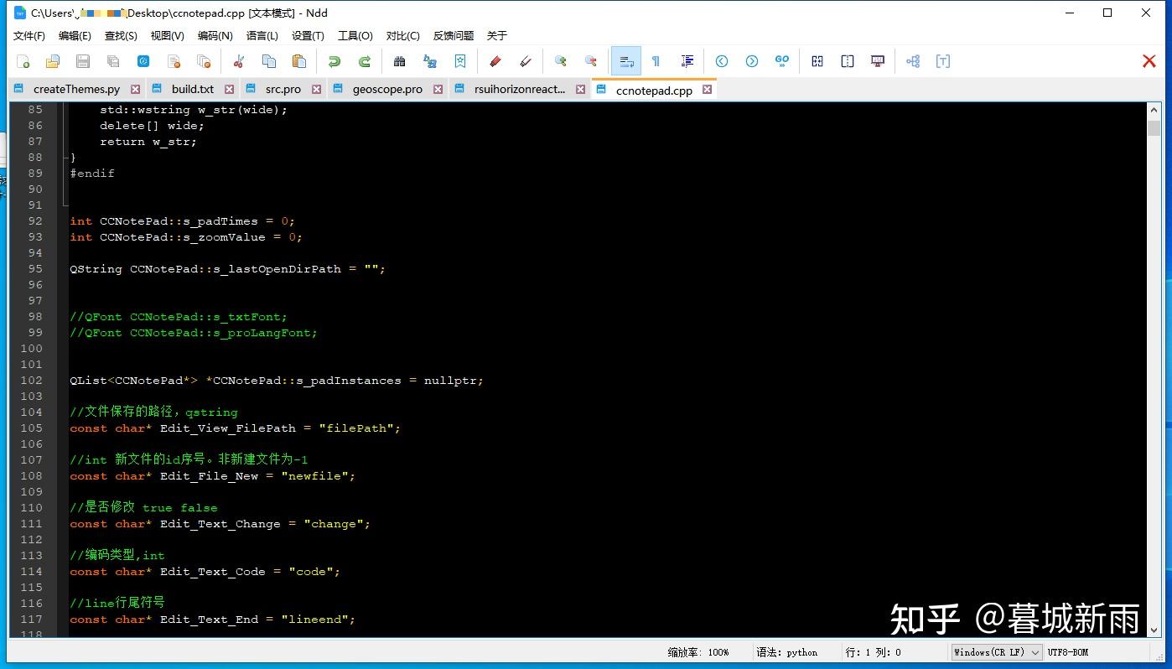
Task: Open the 关于 menu
Action: tap(497, 35)
